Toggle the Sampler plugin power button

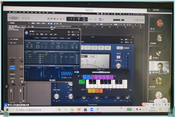[27, 33]
